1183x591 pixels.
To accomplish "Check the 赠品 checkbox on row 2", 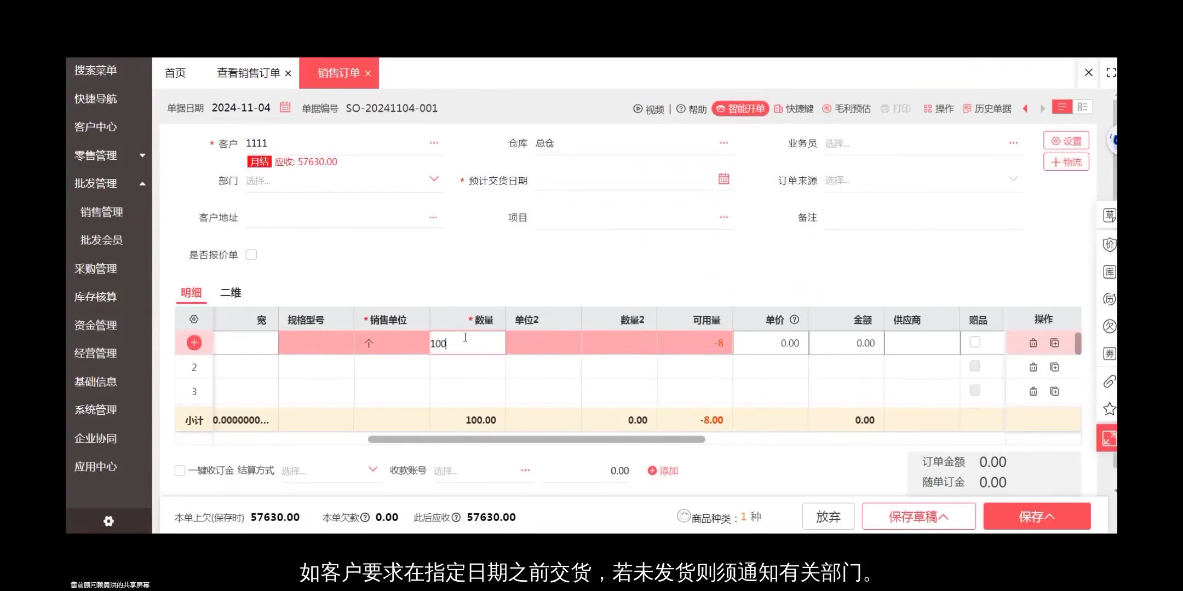I will click(975, 367).
